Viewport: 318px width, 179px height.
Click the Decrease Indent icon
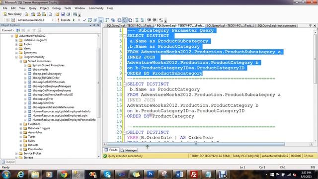coord(149,20)
